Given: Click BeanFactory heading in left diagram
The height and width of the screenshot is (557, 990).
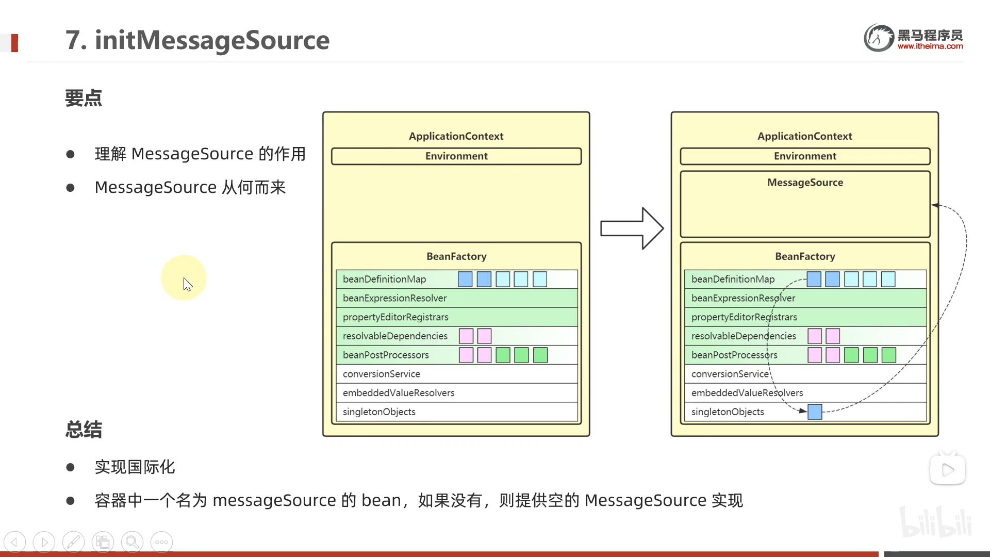Looking at the screenshot, I should [x=456, y=256].
